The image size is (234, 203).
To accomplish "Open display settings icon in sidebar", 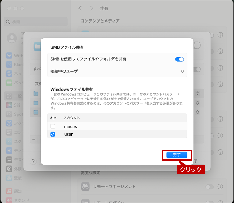I will (x=9, y=150).
